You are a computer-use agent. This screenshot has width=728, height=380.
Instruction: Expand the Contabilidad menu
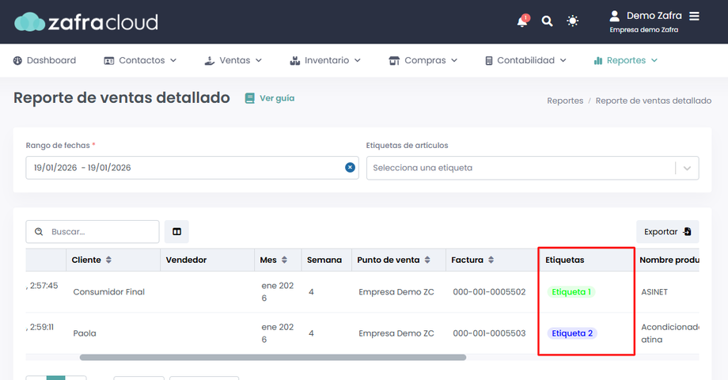[525, 60]
